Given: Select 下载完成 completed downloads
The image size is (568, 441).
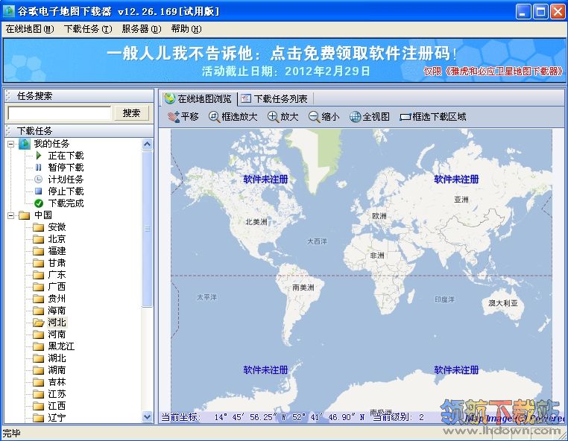Looking at the screenshot, I should (x=66, y=203).
